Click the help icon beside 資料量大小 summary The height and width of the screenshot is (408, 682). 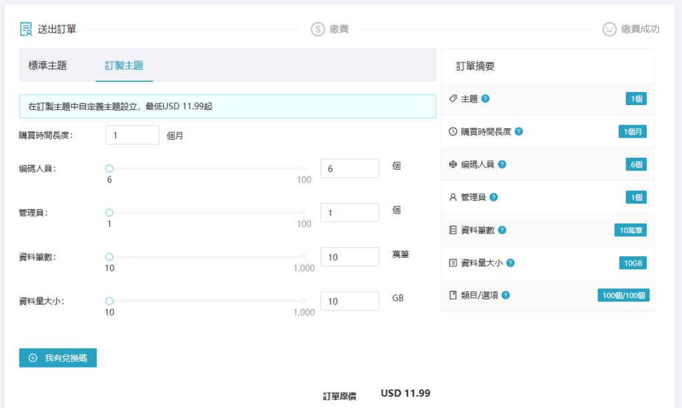coord(510,263)
